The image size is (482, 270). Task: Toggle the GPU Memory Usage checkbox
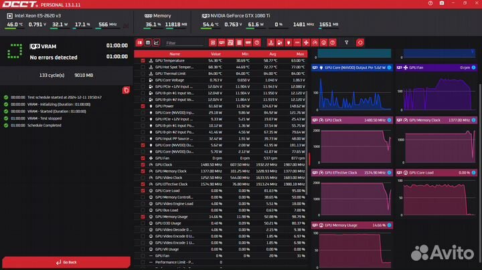click(143, 217)
